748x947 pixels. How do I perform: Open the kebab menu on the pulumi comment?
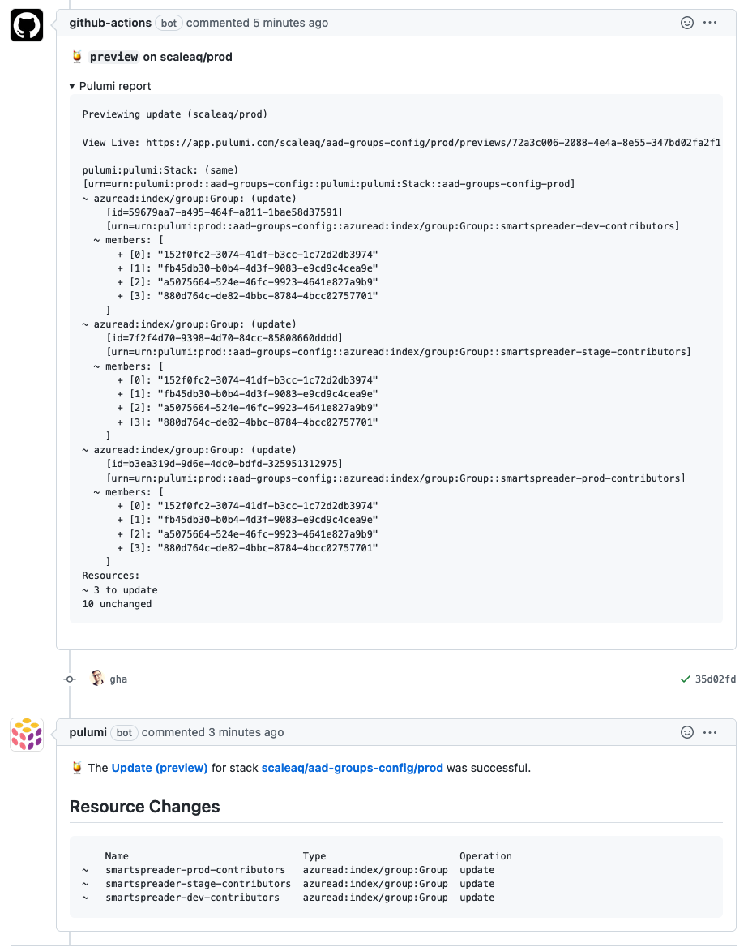711,732
